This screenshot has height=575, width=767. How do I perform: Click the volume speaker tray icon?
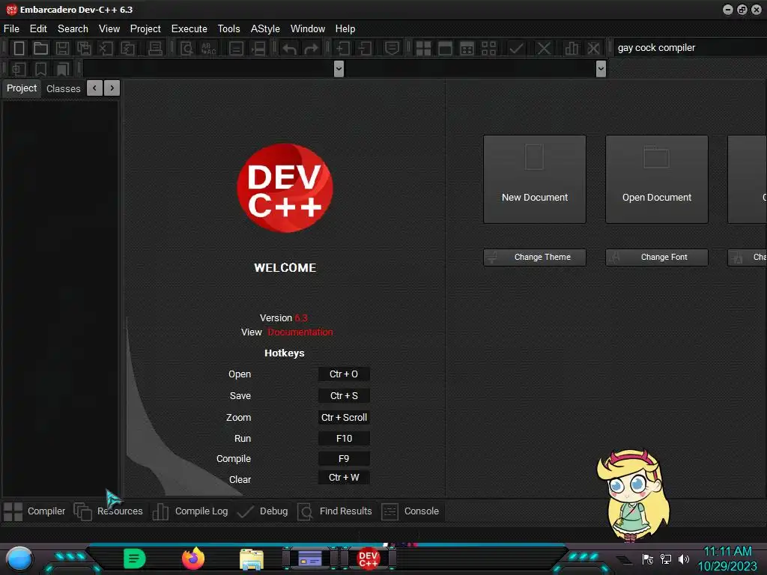click(683, 559)
